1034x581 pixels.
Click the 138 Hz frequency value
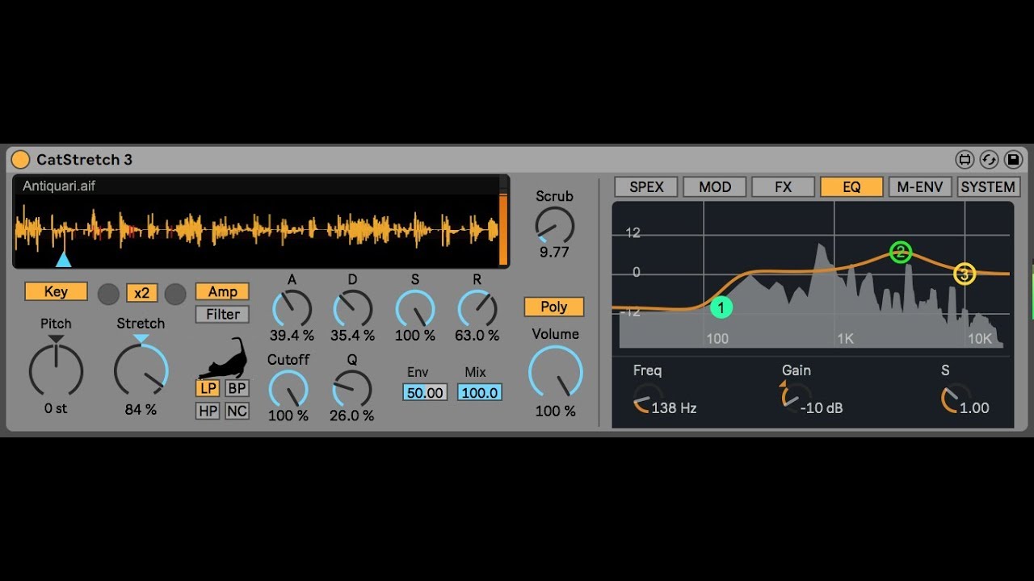[674, 408]
